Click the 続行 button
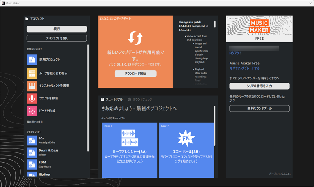 coord(57,29)
